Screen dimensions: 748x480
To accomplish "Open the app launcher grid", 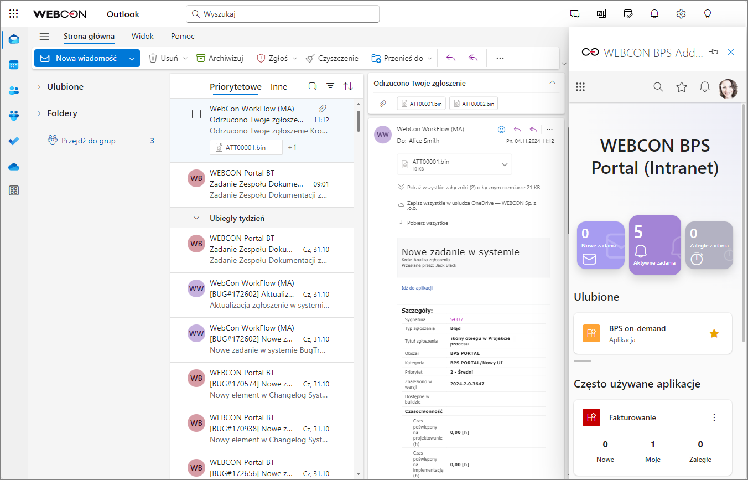I will pos(14,14).
